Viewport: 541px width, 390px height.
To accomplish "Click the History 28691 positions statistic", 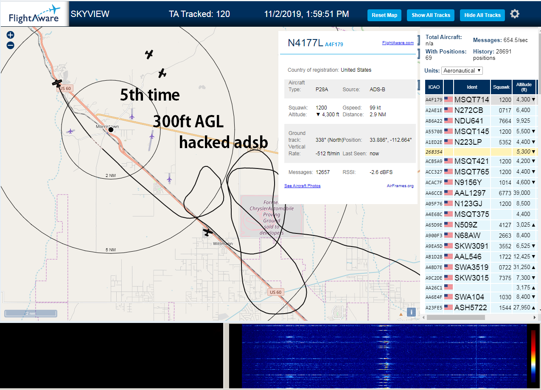I will point(492,54).
